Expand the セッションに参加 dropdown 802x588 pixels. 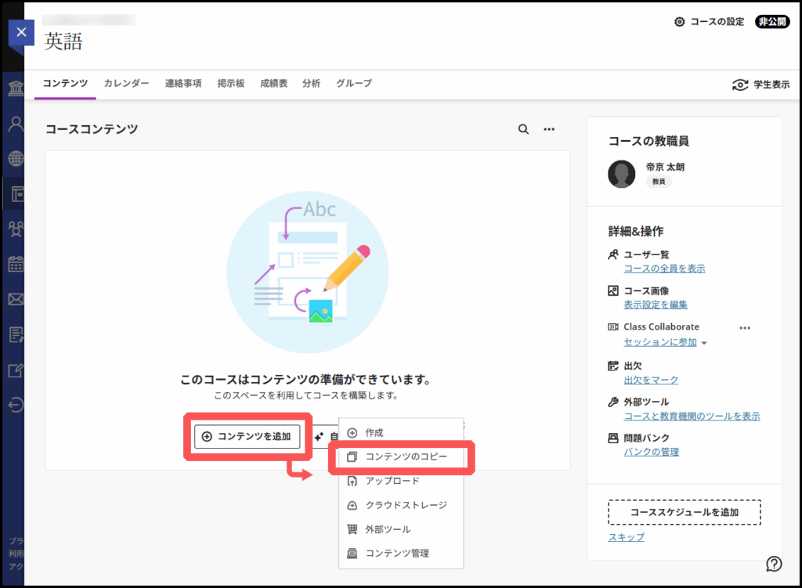pyautogui.click(x=704, y=343)
